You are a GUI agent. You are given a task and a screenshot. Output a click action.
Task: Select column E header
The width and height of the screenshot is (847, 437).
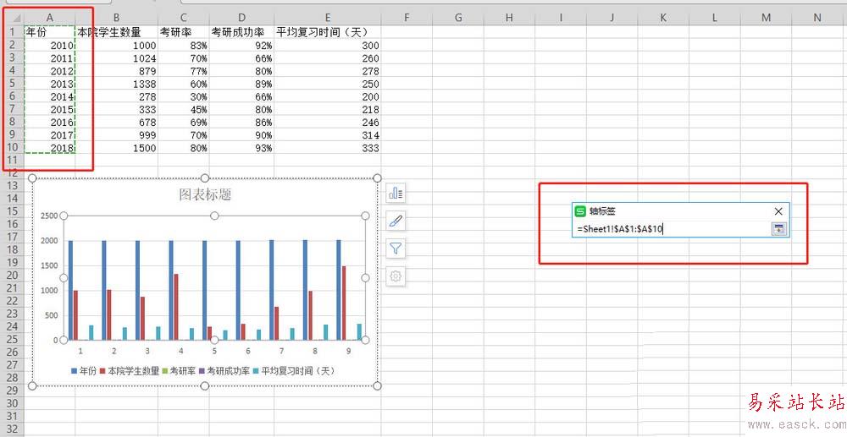point(327,17)
